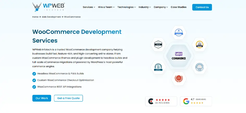This screenshot has height=113, width=246.
Task: Expand the Services dropdown menu
Action: click(89, 7)
